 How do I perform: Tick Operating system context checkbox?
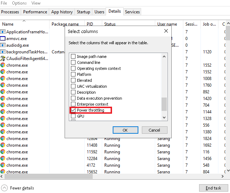coord(73,68)
